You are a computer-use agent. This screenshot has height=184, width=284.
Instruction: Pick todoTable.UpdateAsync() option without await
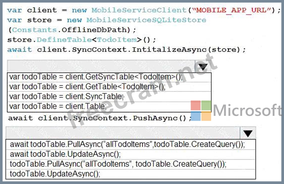[55, 174]
